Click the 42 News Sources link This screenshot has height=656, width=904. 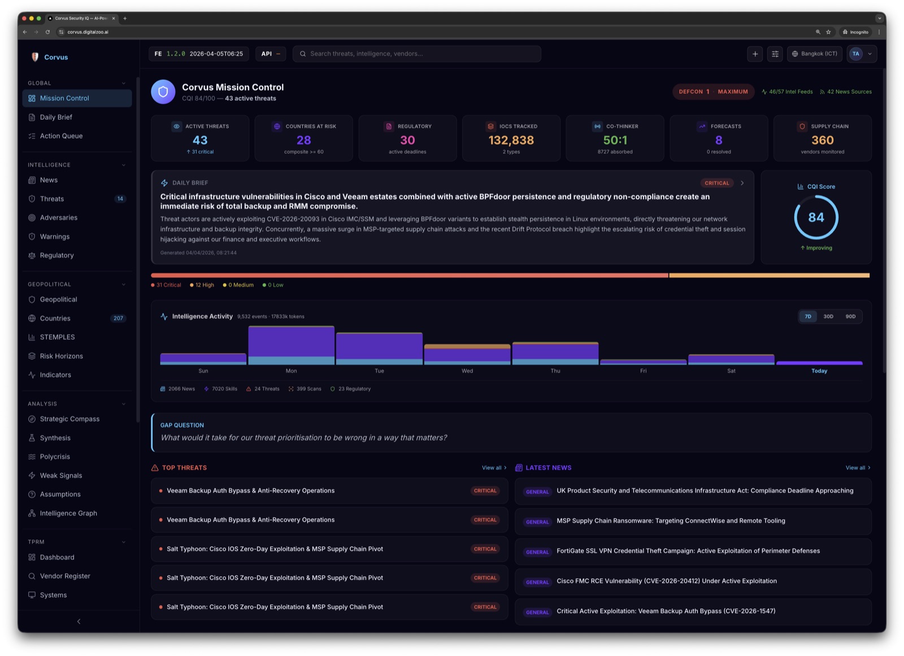pos(845,92)
